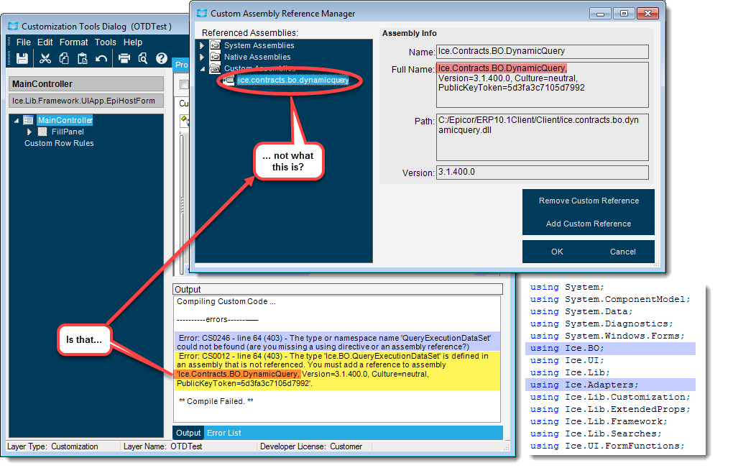The width and height of the screenshot is (733, 468).
Task: Open the File menu
Action: [24, 42]
